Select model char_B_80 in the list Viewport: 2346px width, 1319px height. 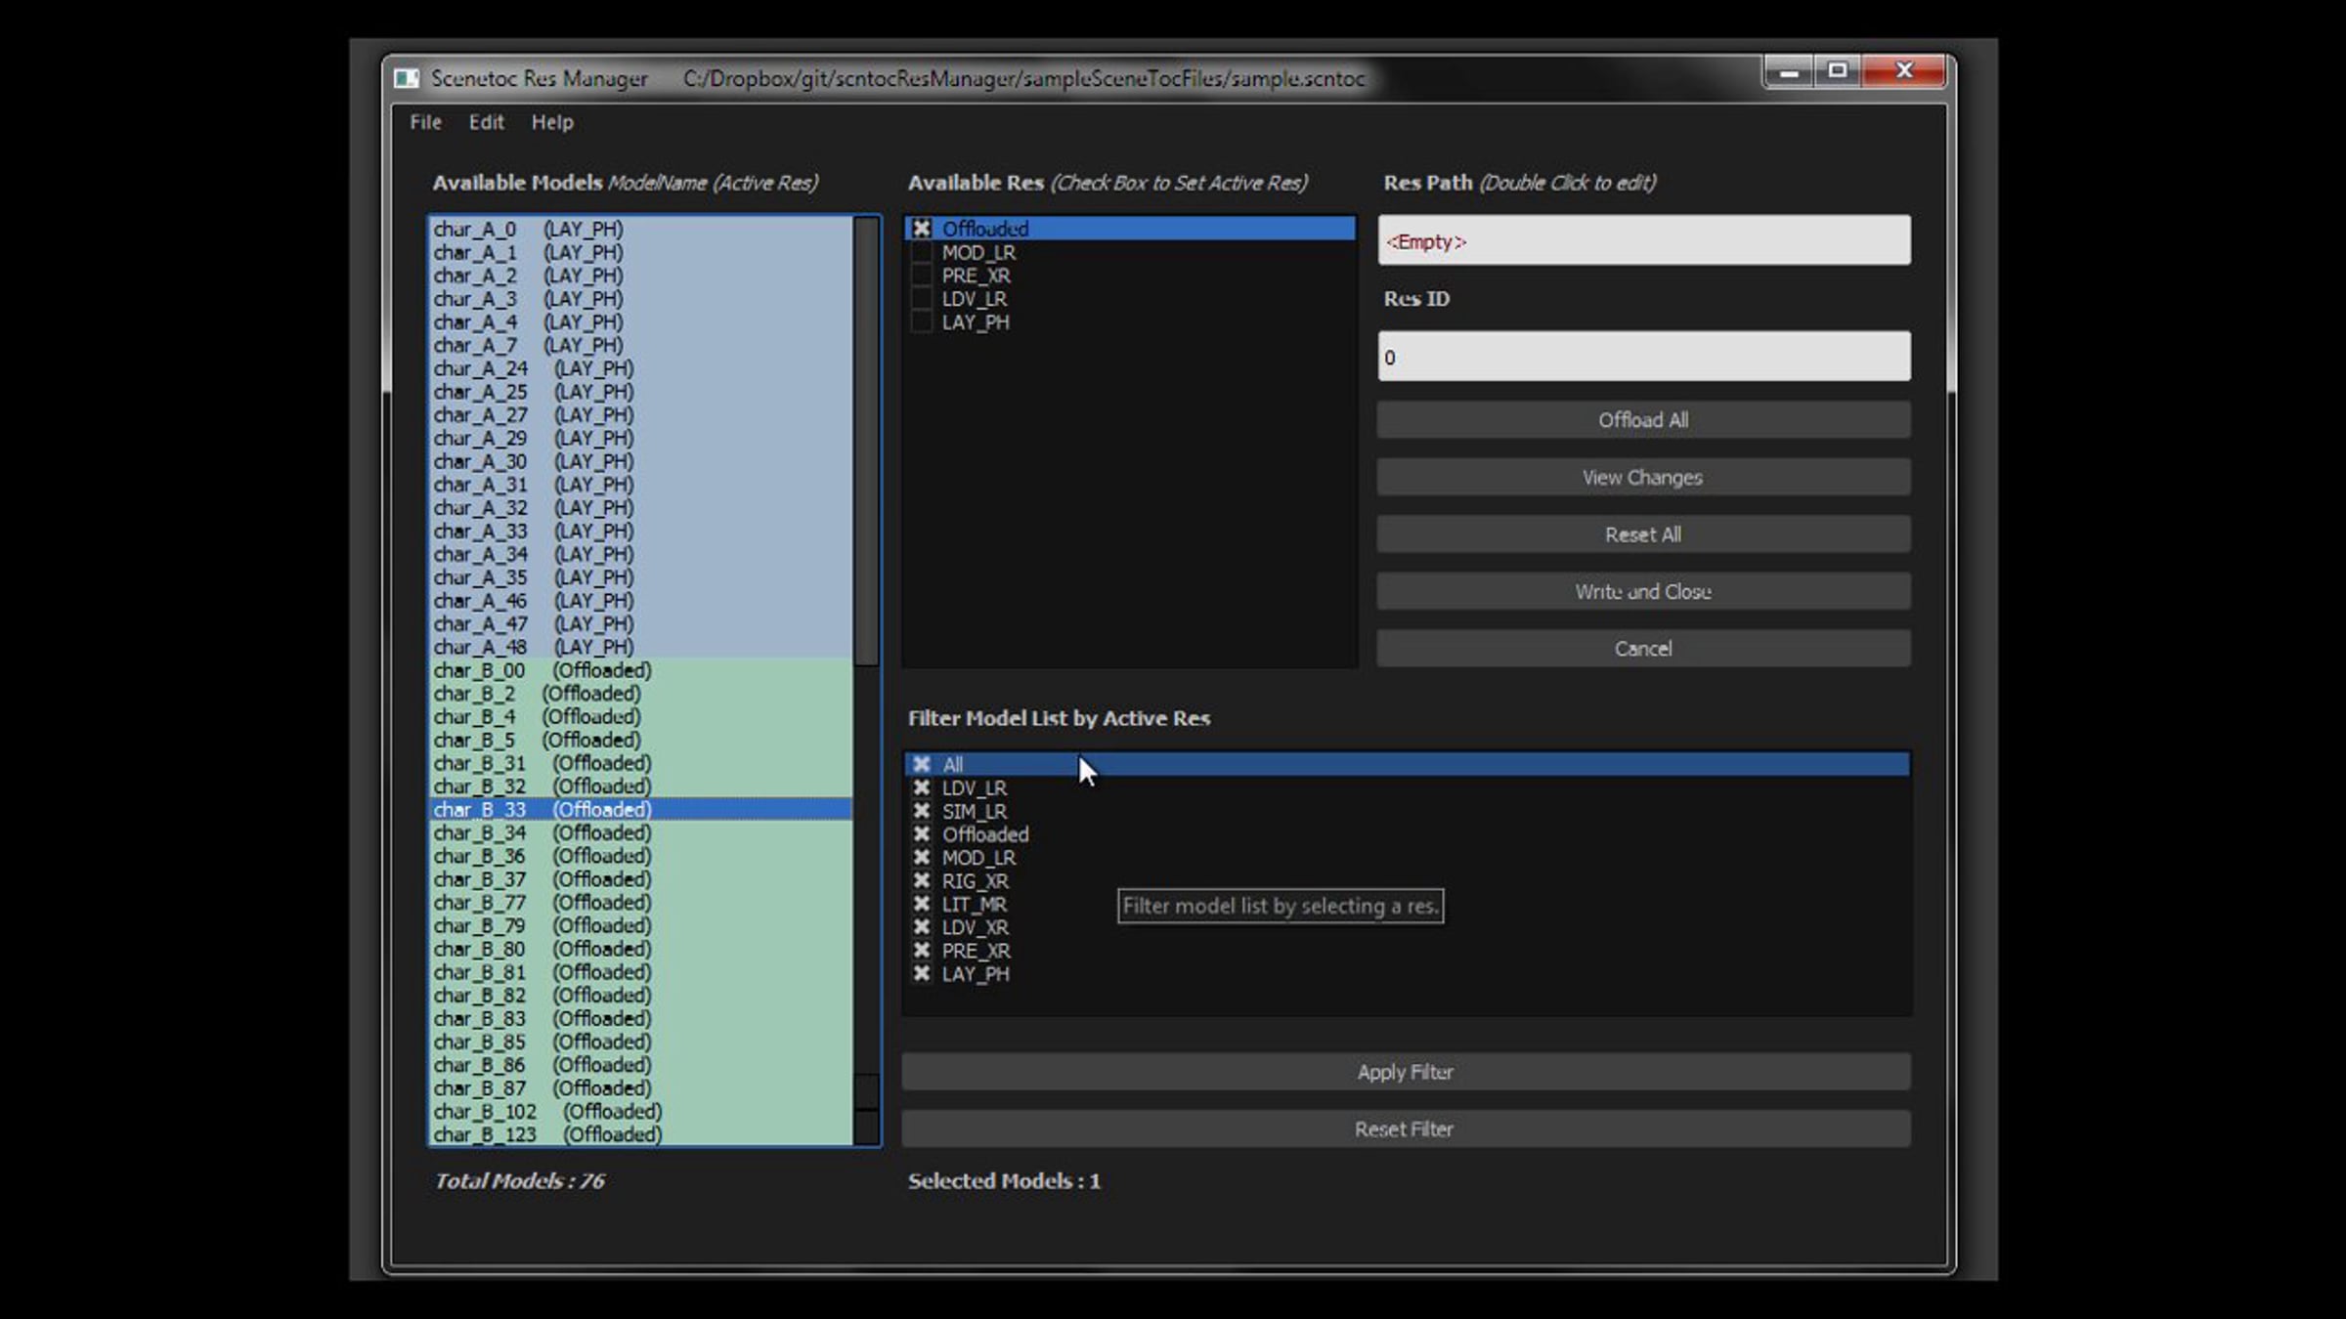click(640, 949)
